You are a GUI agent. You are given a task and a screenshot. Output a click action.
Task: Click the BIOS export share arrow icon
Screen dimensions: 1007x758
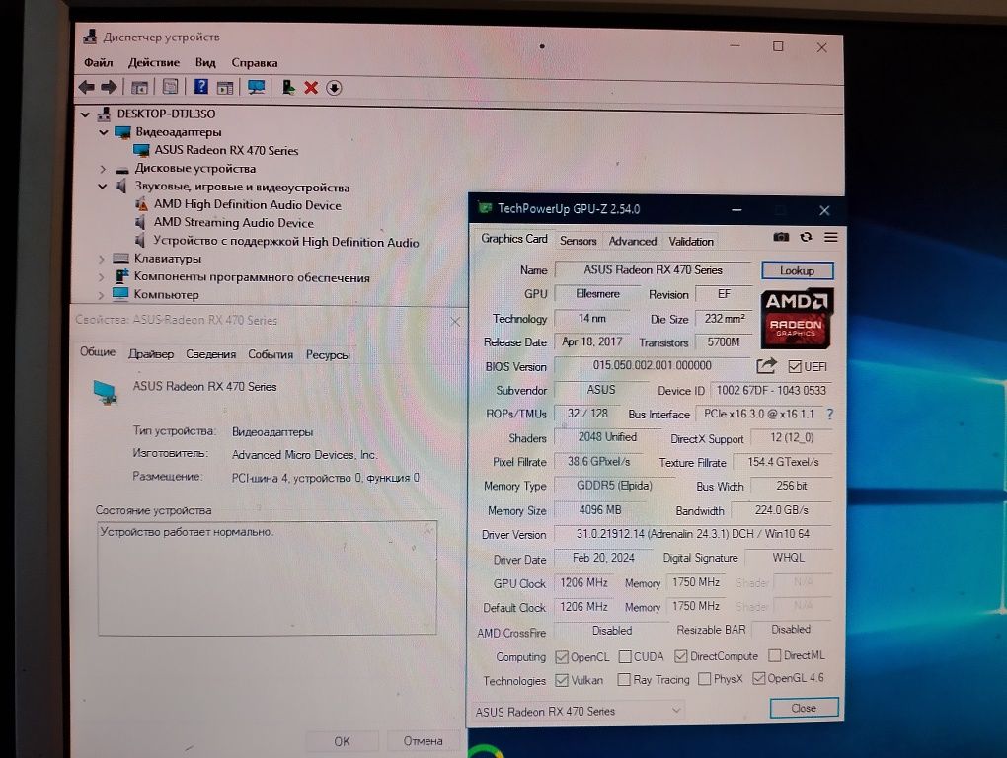[766, 366]
